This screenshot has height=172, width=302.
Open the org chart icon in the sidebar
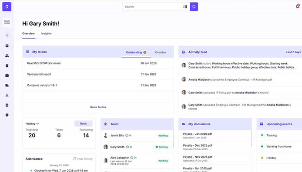point(7,95)
